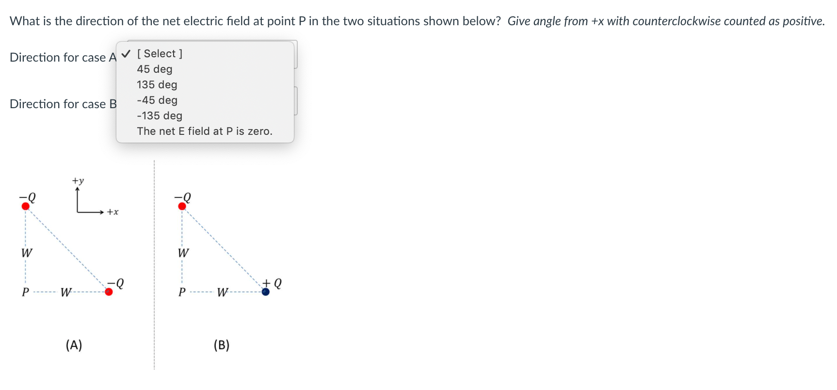Click the red -Q charge at diagram A's corner
The width and height of the screenshot is (837, 390).
tap(108, 292)
